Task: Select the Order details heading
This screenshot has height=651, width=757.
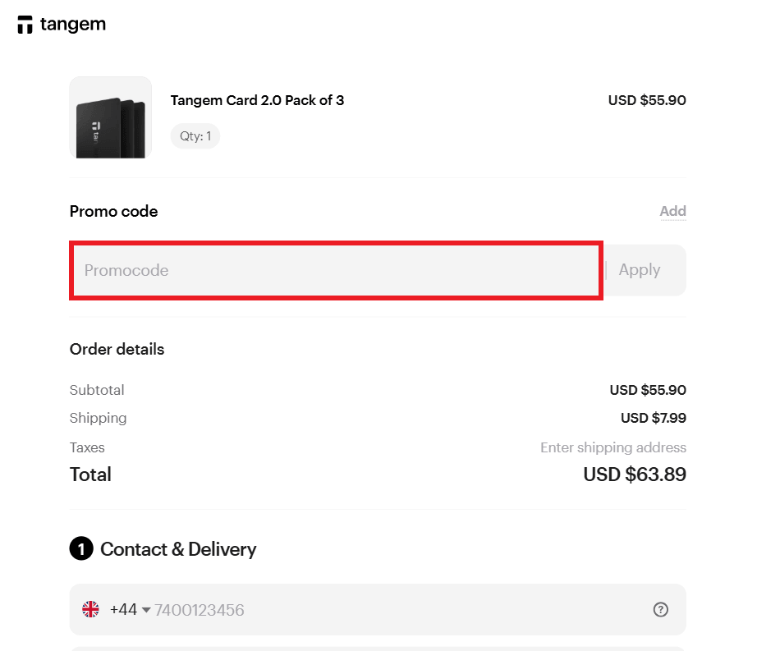Action: point(117,349)
